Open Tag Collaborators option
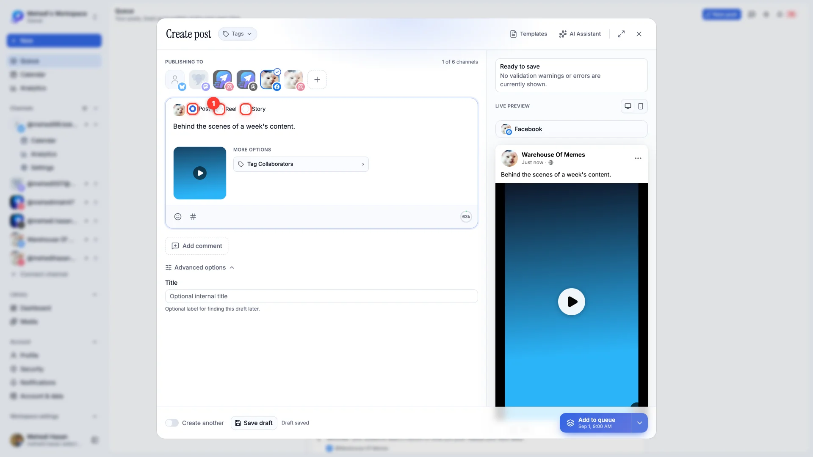Image resolution: width=813 pixels, height=457 pixels. (301, 164)
